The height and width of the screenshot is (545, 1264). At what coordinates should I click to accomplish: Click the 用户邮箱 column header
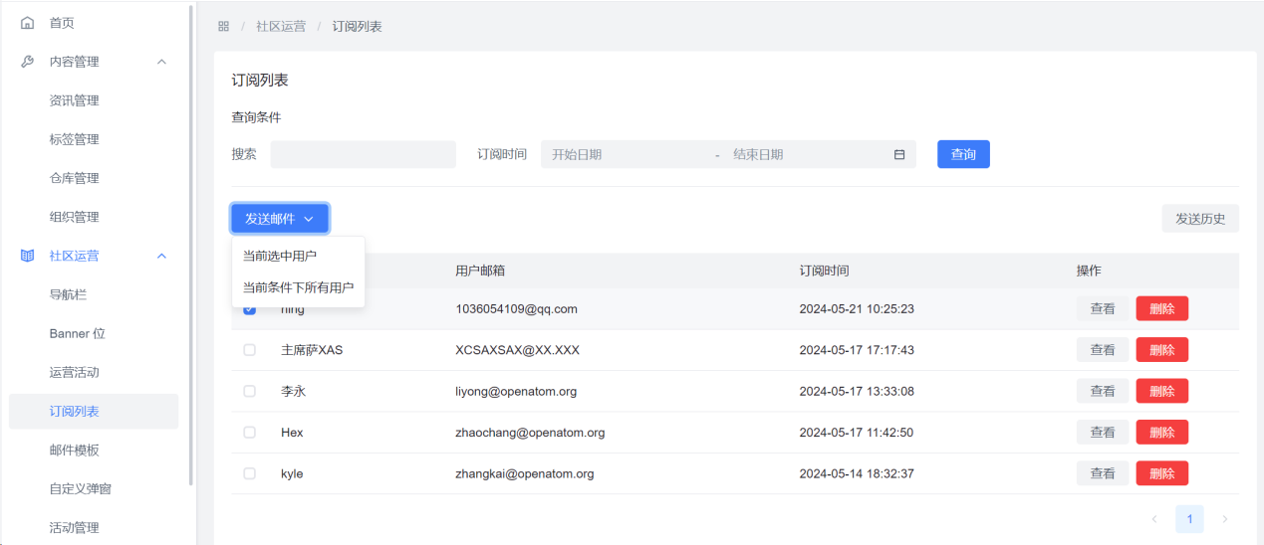click(x=480, y=271)
